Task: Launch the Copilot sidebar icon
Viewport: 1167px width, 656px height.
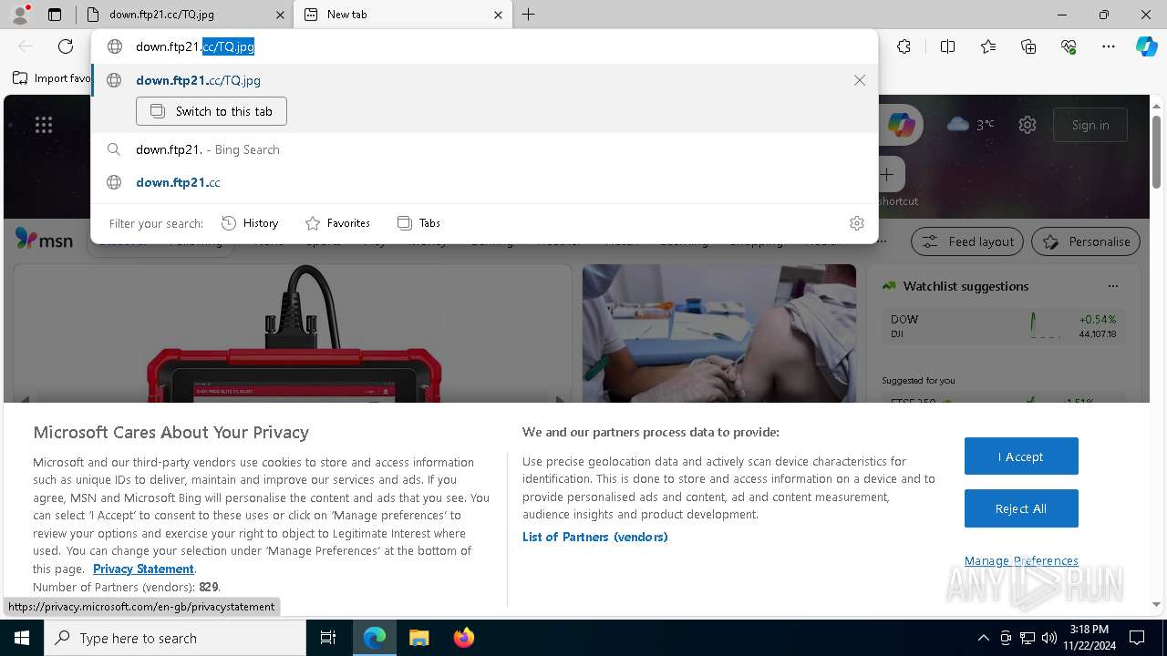Action: tap(1146, 46)
